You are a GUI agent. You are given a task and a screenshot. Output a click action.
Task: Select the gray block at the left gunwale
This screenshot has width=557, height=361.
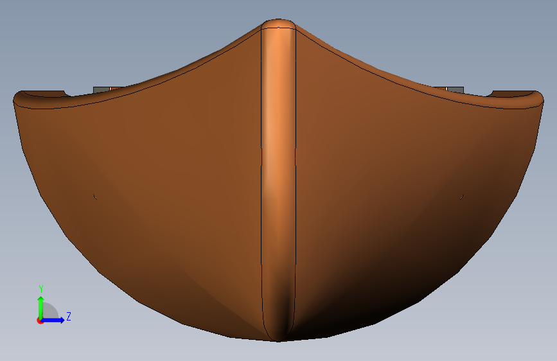pos(102,90)
